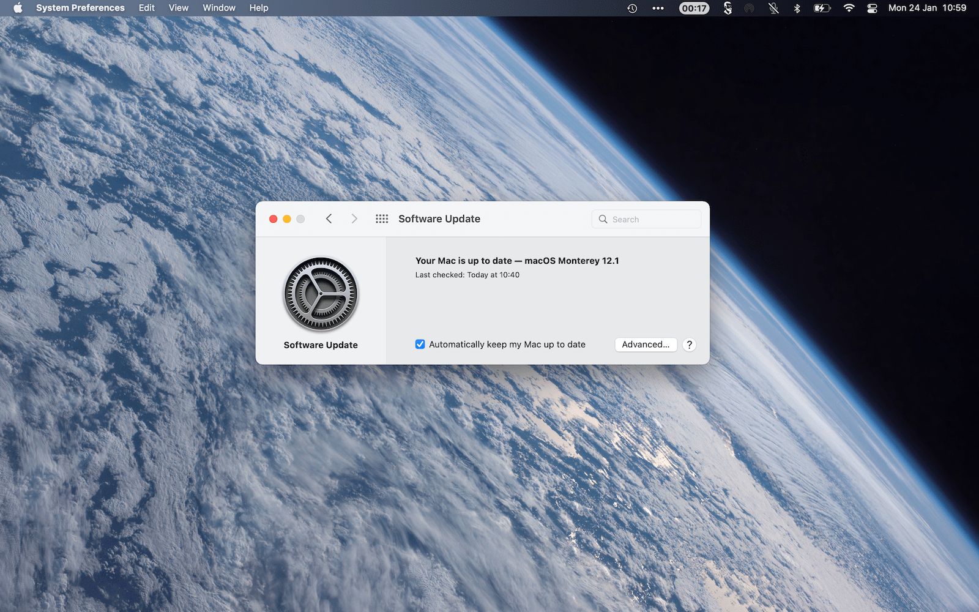The width and height of the screenshot is (979, 612).
Task: Click the Software Update gear icon
Action: tap(321, 294)
